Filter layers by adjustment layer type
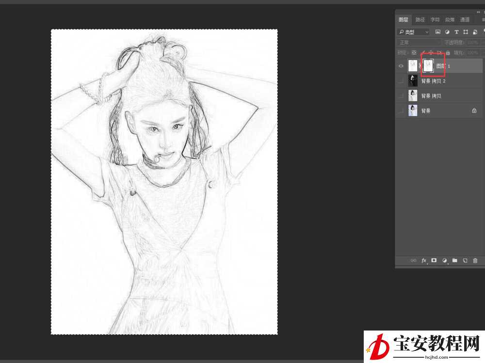Viewport: 485px width, 363px height. [x=447, y=32]
